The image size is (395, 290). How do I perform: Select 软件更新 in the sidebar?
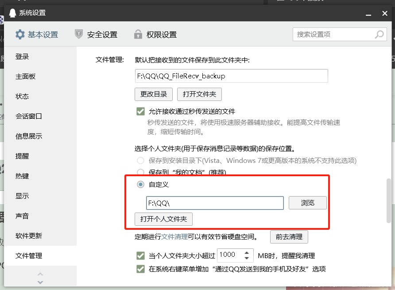(x=40, y=236)
